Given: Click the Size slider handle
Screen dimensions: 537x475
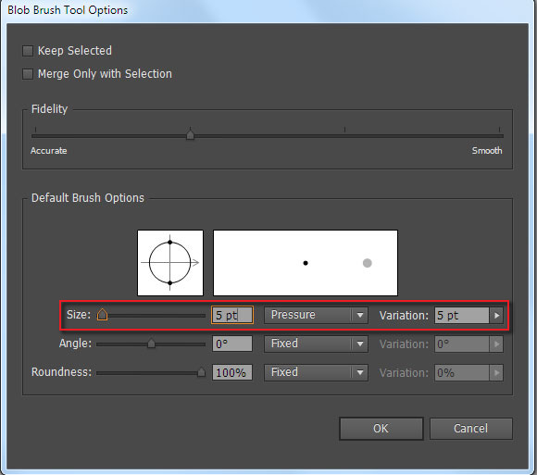Looking at the screenshot, I should point(102,314).
